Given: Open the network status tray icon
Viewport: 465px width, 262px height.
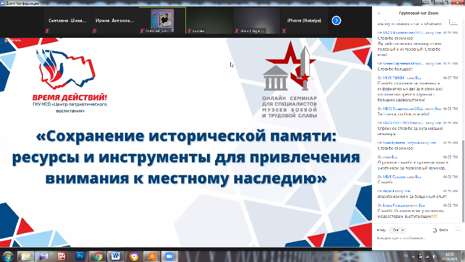Looking at the screenshot, I should click(x=427, y=257).
